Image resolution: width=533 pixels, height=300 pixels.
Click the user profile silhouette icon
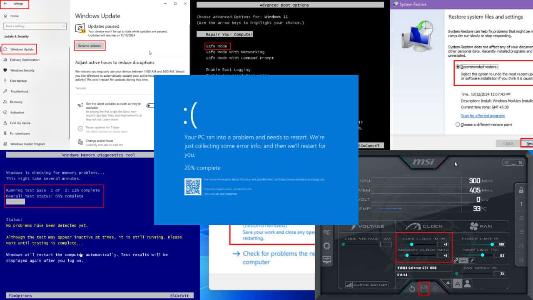coord(467,284)
